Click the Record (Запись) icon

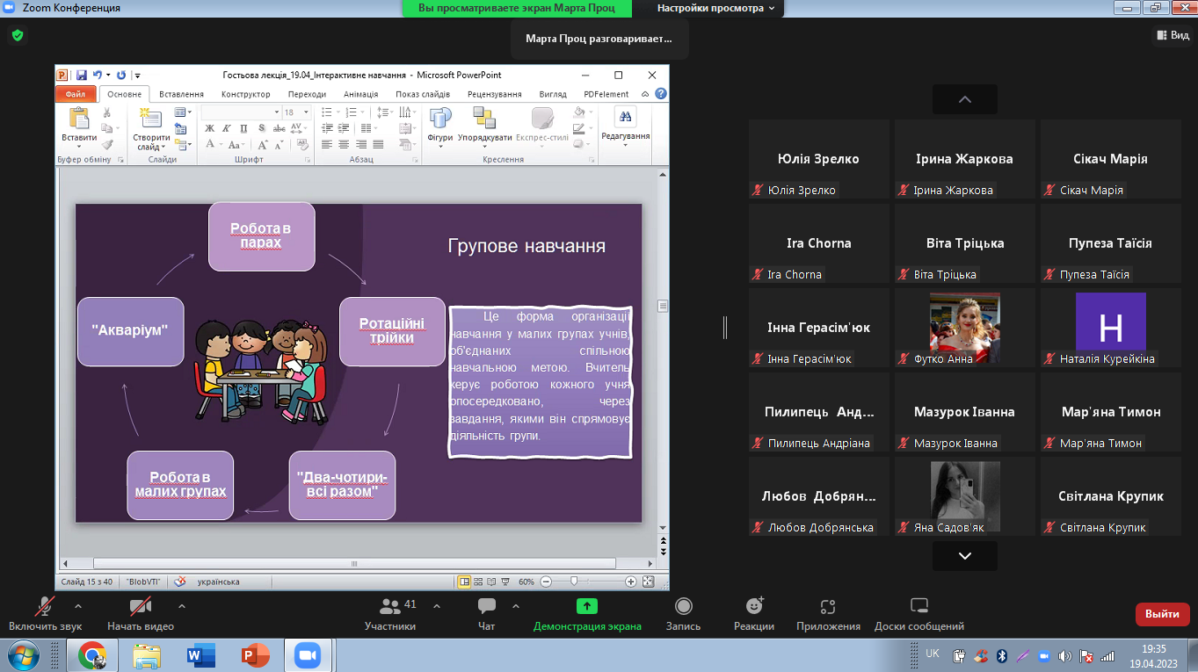point(683,606)
